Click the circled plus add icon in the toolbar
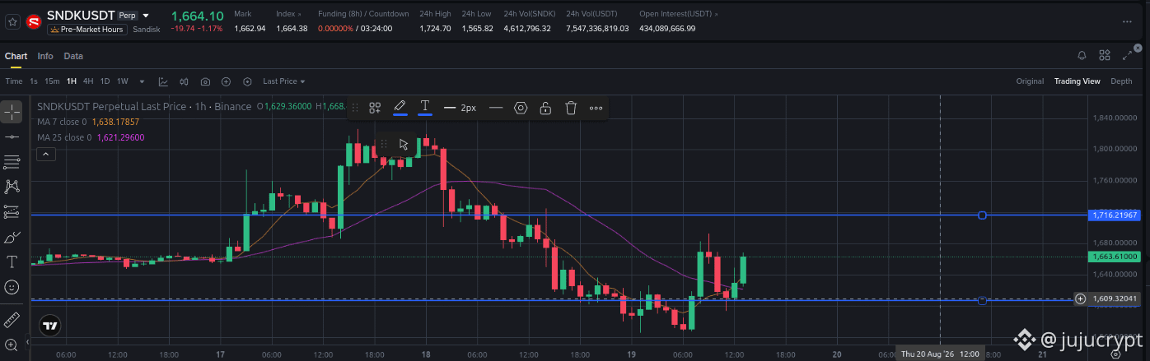This screenshot has height=361, width=1150. click(x=226, y=81)
